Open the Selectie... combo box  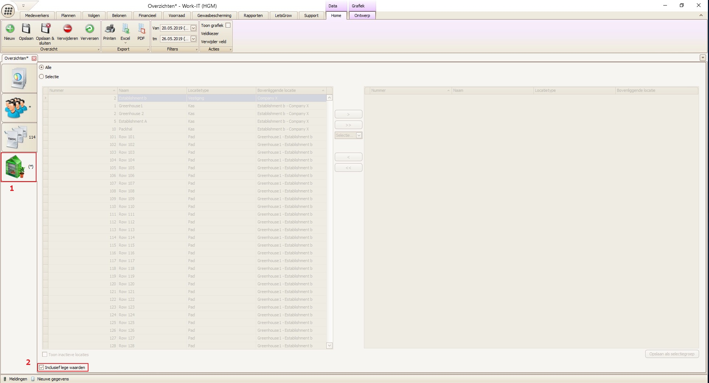[348, 135]
